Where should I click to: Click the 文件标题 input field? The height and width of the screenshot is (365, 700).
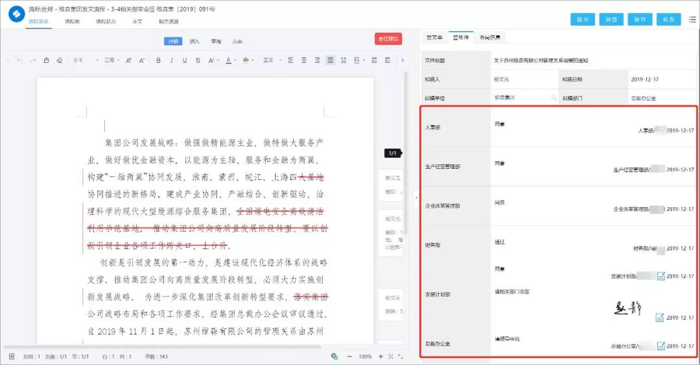tap(593, 60)
